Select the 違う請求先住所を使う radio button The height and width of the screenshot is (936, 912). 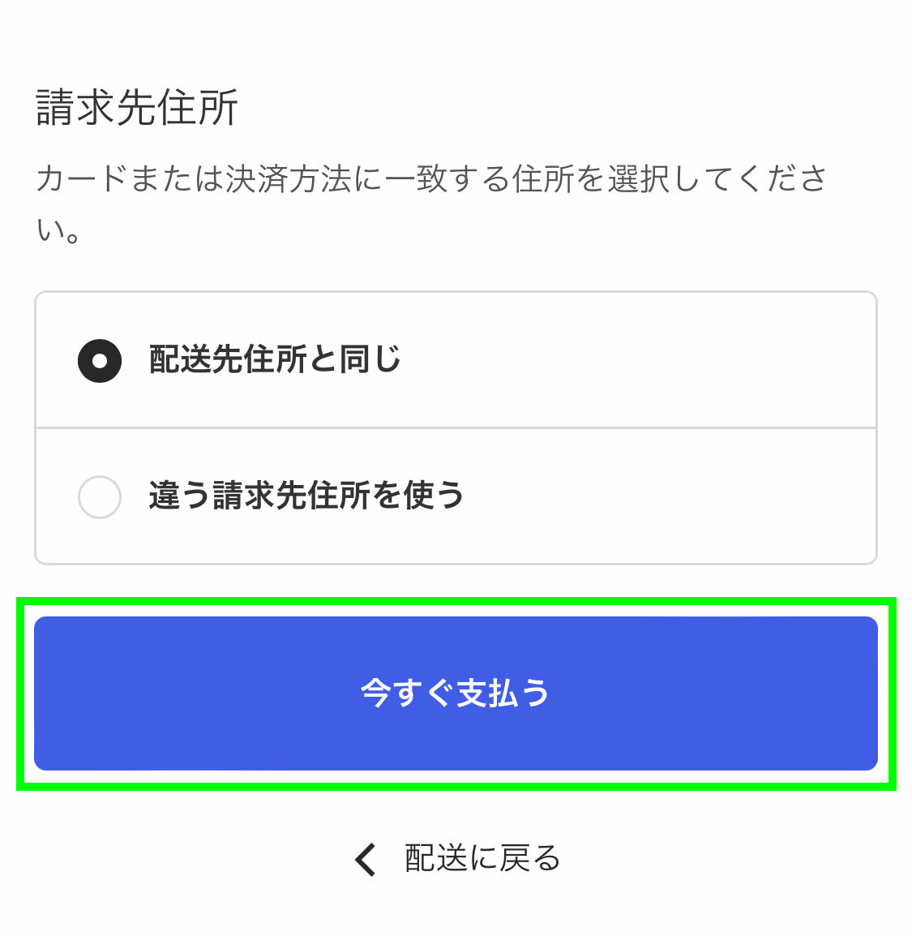tap(100, 496)
